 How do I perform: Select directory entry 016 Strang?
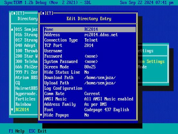(26, 35)
